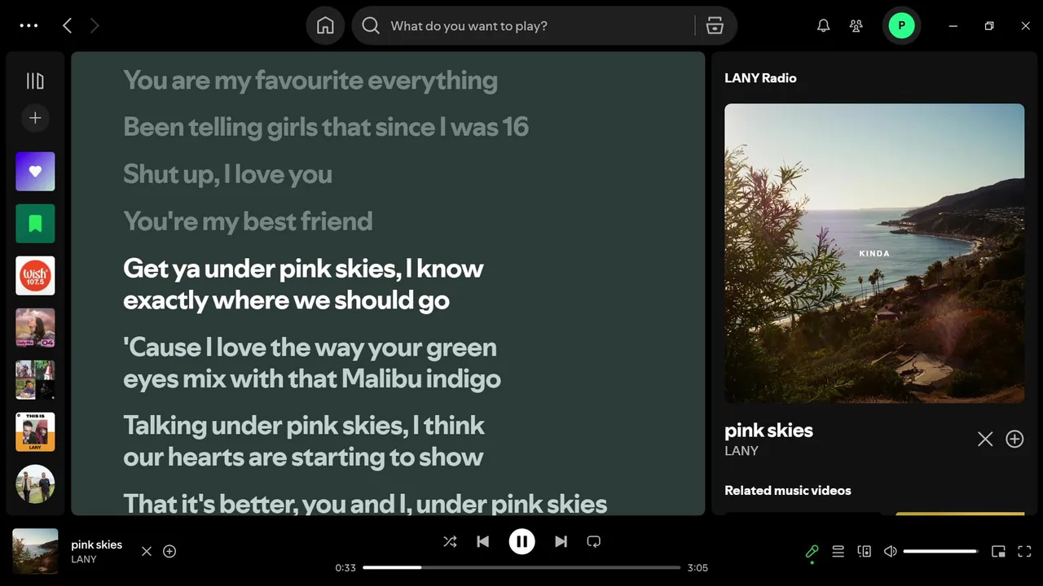
Task: Open LANY artist link in bottom bar
Action: click(x=84, y=559)
